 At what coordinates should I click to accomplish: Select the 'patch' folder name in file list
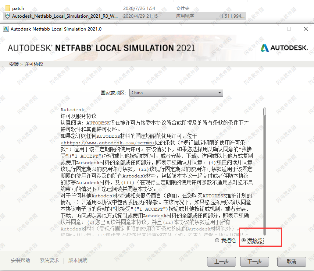pyautogui.click(x=18, y=8)
